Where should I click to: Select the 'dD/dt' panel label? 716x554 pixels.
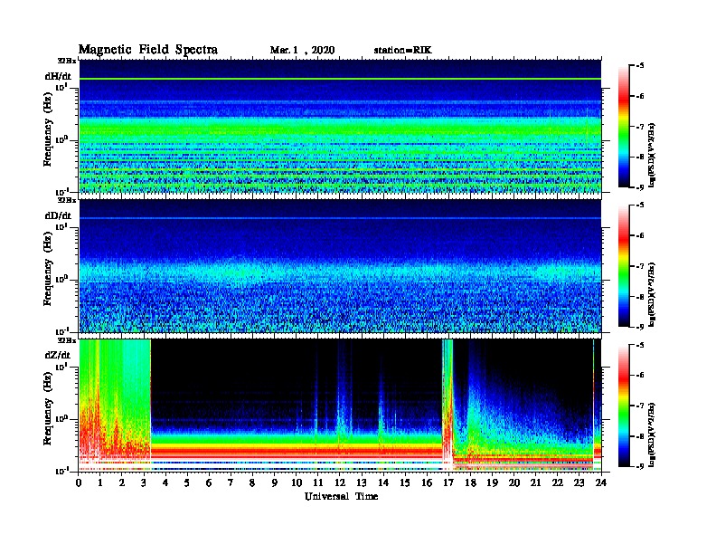(x=58, y=215)
